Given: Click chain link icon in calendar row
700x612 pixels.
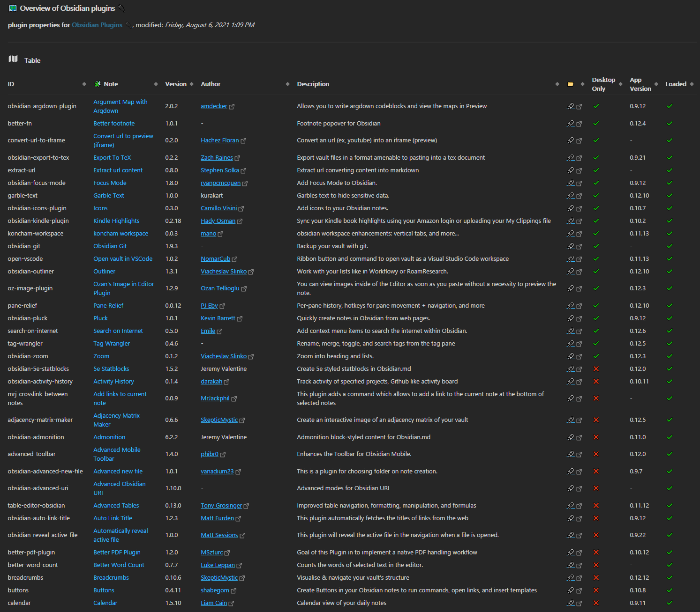Looking at the screenshot, I should [x=571, y=603].
